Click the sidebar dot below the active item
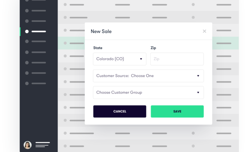 pyautogui.click(x=27, y=41)
